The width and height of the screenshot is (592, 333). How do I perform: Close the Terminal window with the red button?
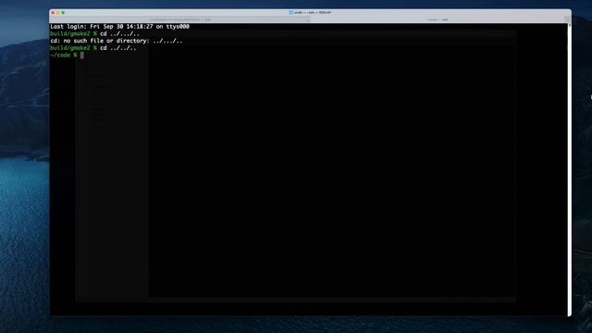(x=53, y=13)
